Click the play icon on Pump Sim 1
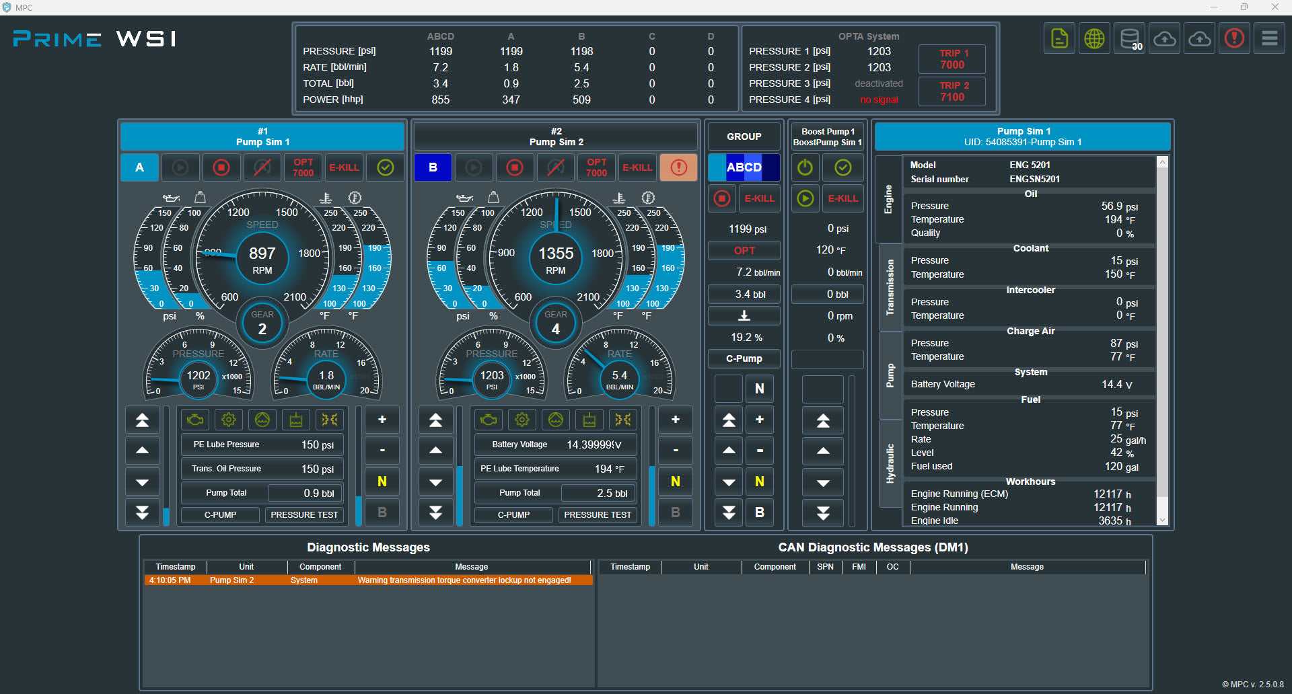The height and width of the screenshot is (694, 1292). [180, 167]
